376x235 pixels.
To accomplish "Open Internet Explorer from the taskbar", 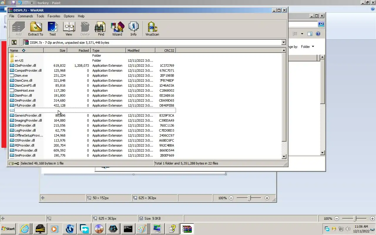I will tap(25, 229).
